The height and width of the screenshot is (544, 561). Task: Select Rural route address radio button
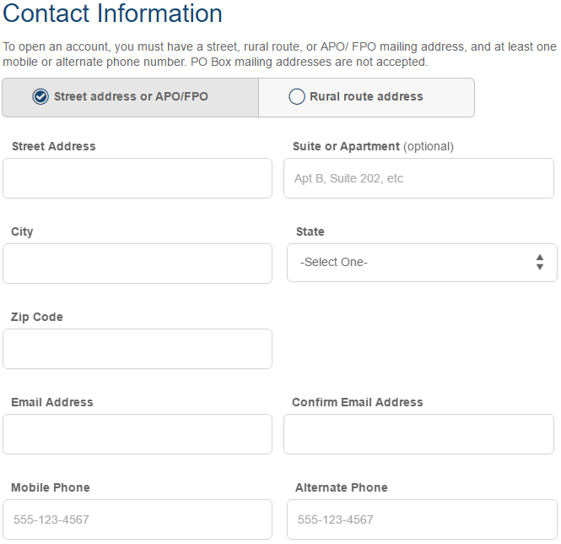click(x=297, y=96)
